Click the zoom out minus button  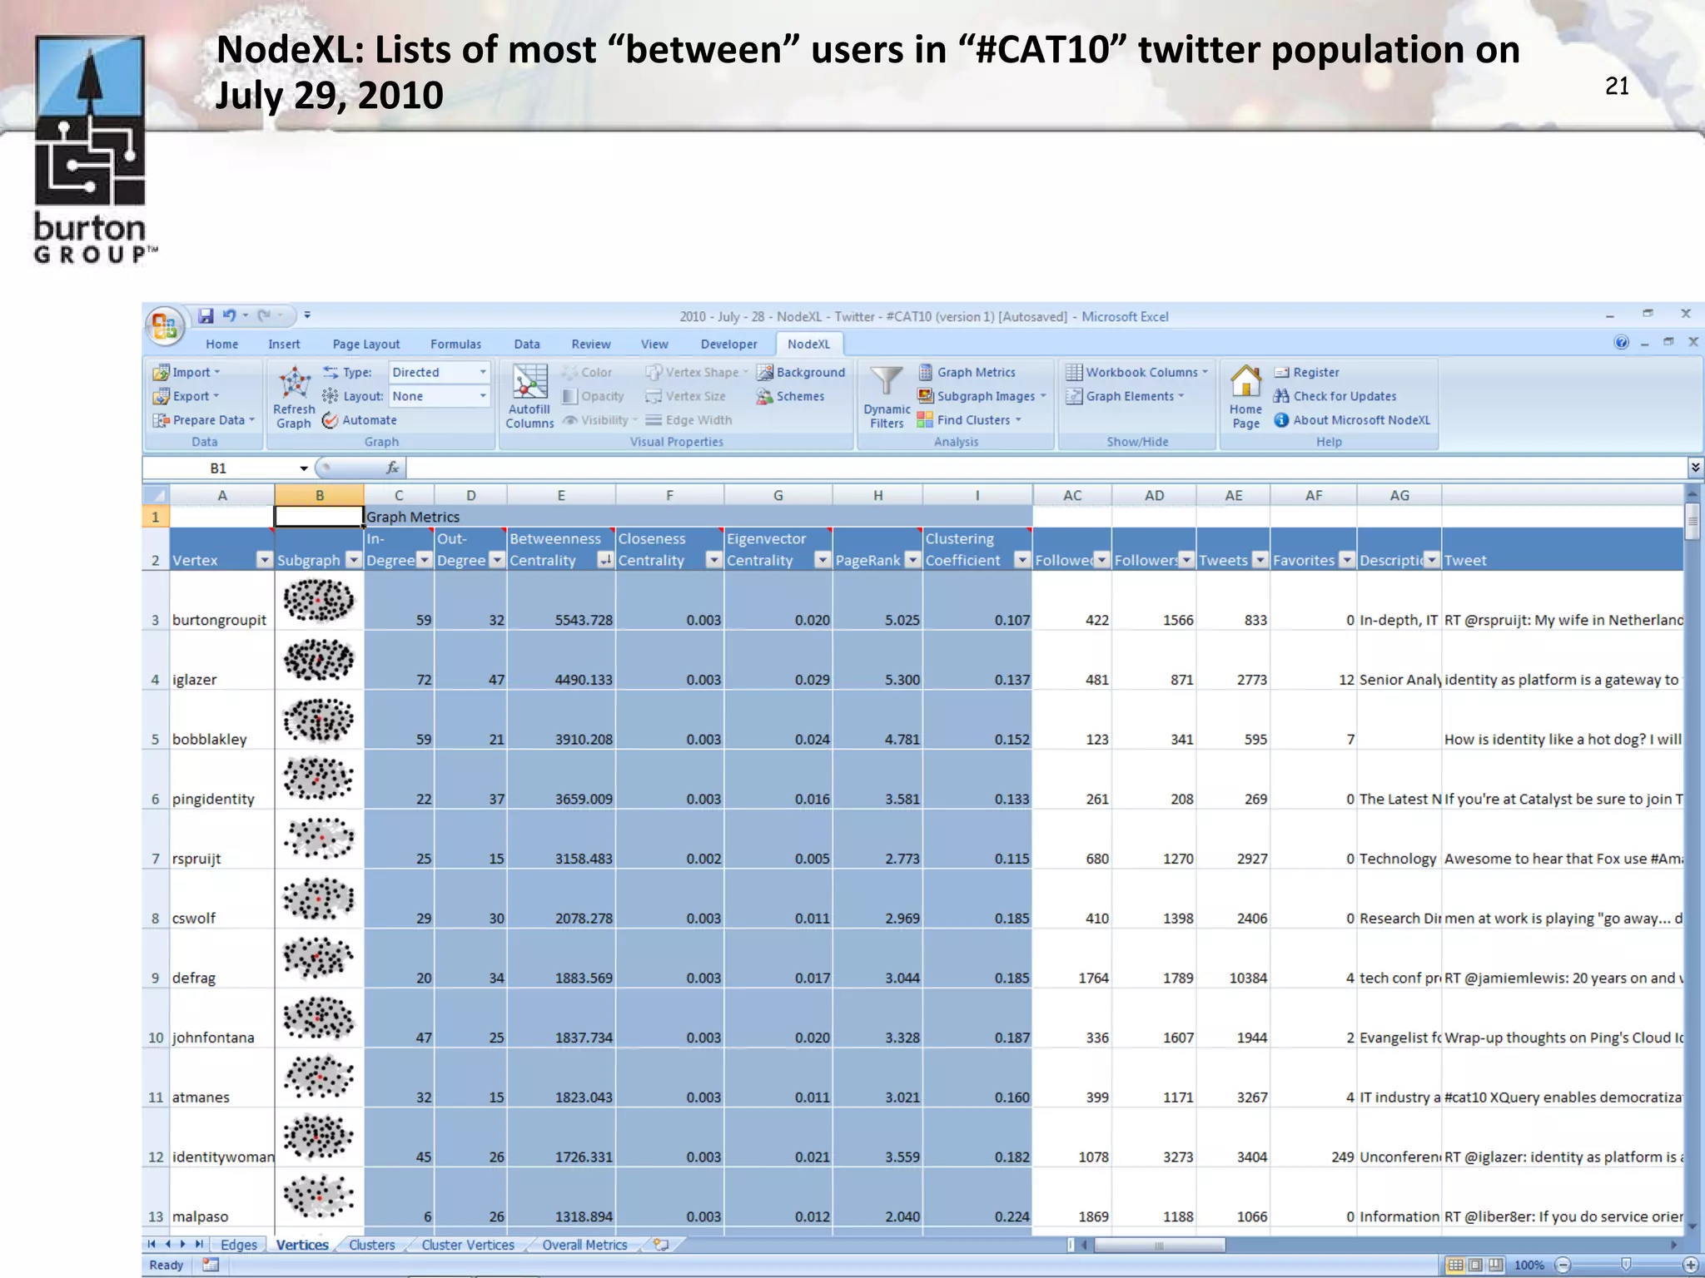(x=1563, y=1265)
